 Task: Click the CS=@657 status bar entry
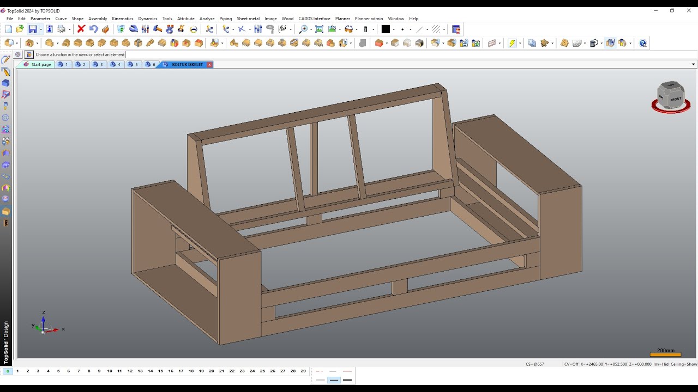click(535, 364)
